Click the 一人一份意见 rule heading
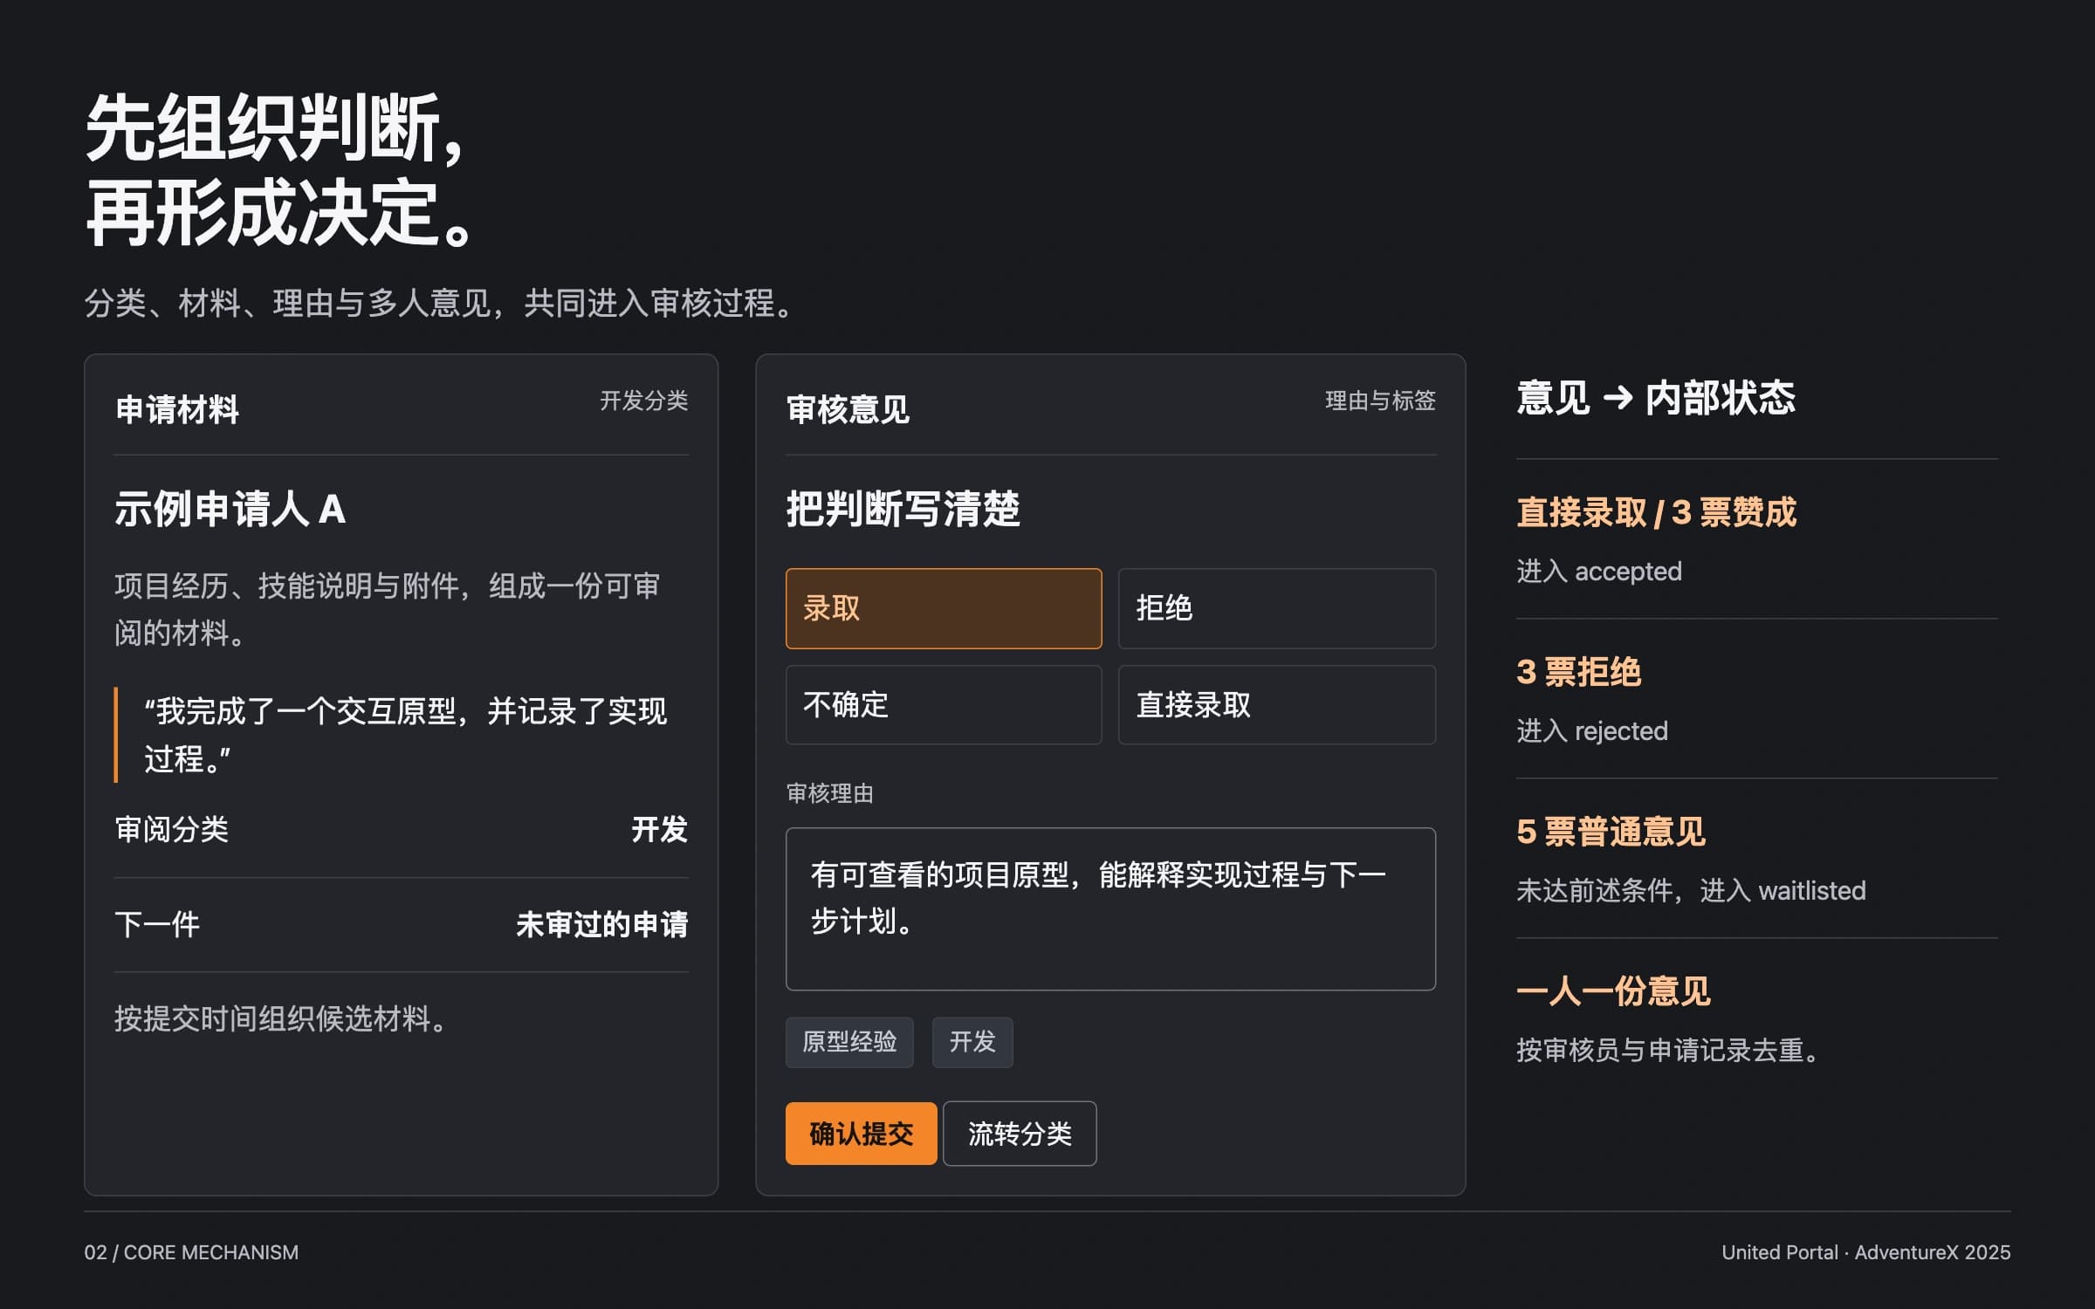Viewport: 2095px width, 1309px height. pyautogui.click(x=1613, y=991)
